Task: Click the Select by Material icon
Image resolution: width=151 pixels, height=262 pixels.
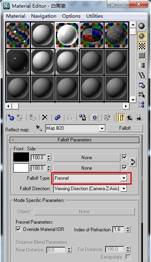Action: pyautogui.click(x=141, y=95)
